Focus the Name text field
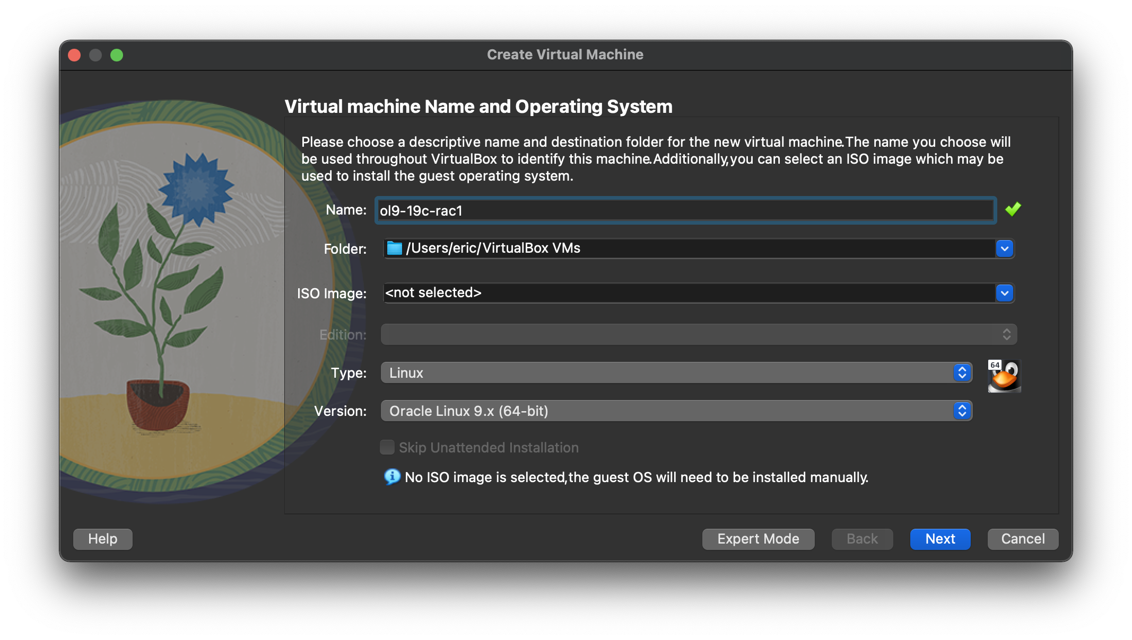 tap(684, 210)
